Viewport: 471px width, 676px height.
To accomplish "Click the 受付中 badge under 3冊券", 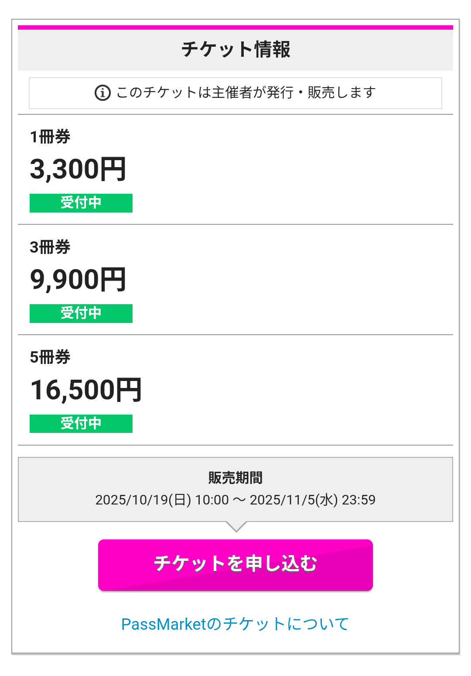I will click(81, 313).
